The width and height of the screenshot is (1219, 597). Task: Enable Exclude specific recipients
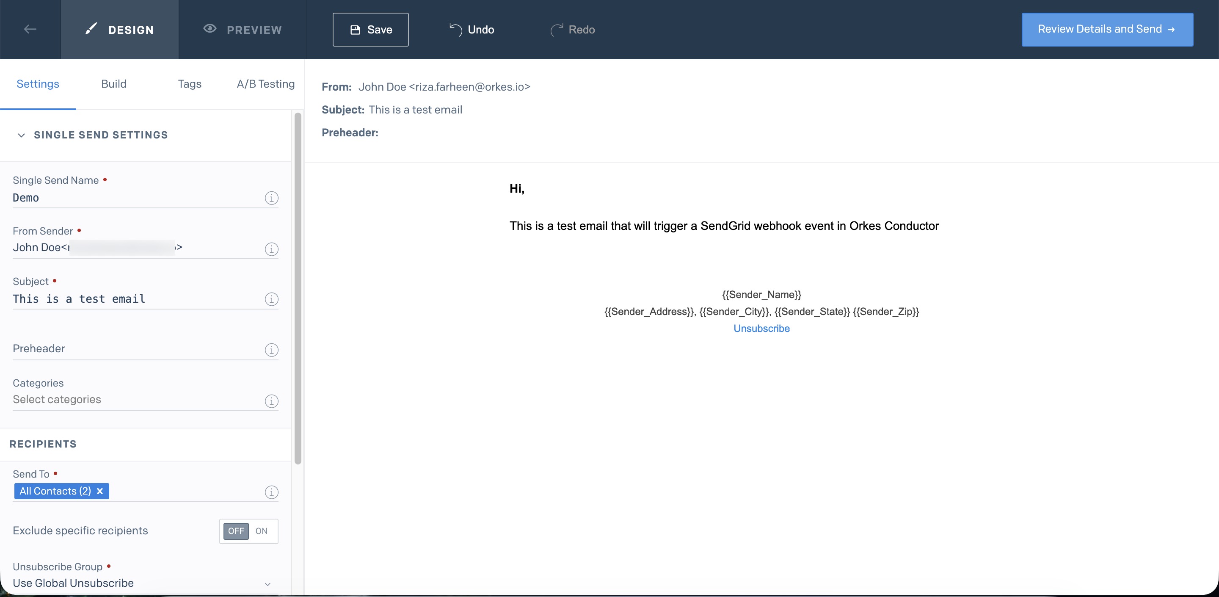262,531
